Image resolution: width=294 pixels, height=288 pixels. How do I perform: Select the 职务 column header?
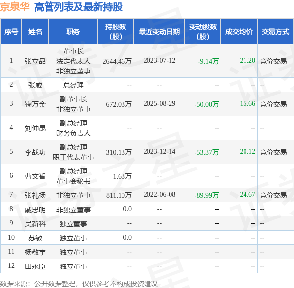73,32
